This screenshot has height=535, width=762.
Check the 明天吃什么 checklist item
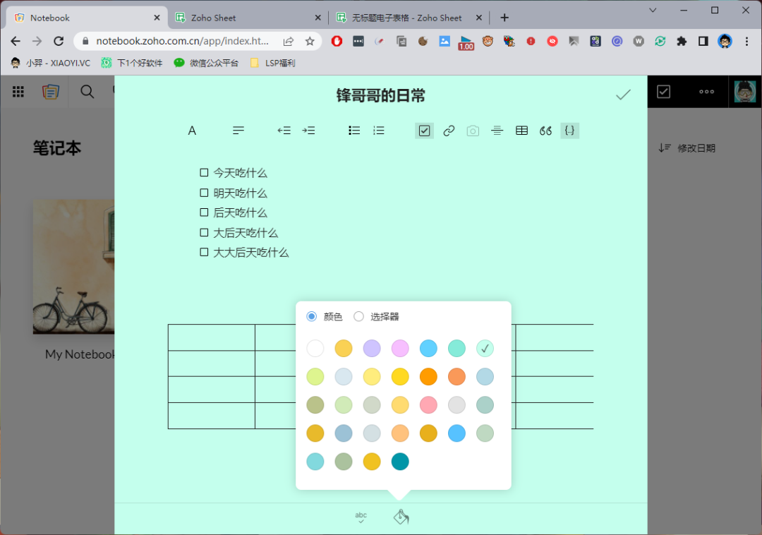click(203, 192)
